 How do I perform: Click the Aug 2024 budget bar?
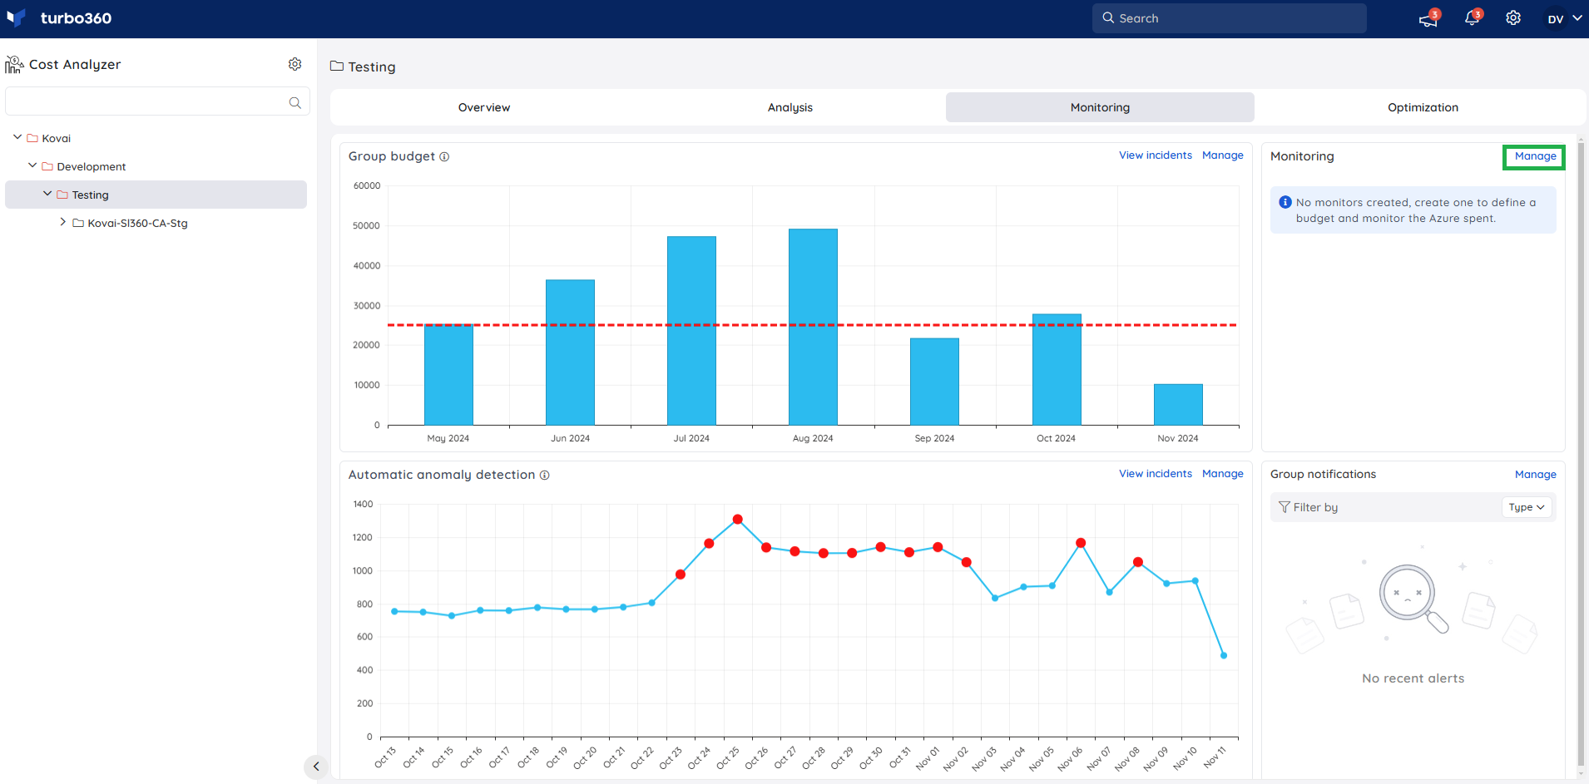point(813,328)
